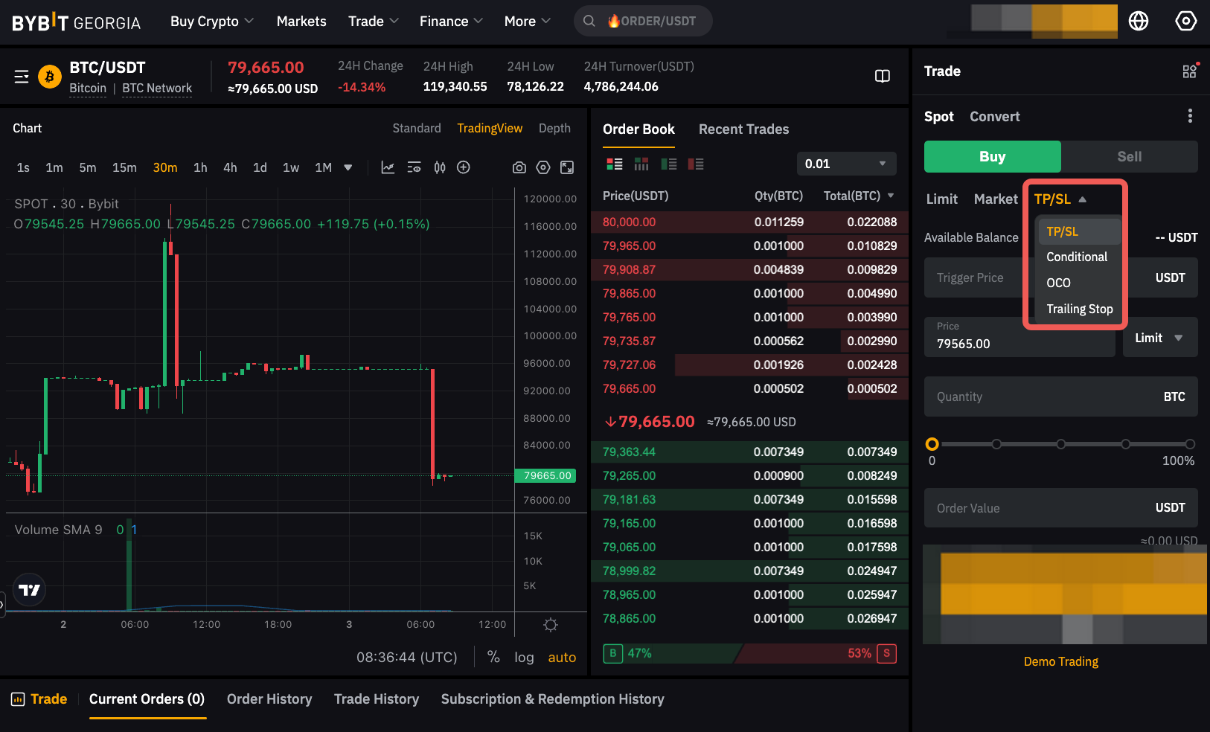
Task: Open the trade panel layout grid icon
Action: pos(1189,71)
